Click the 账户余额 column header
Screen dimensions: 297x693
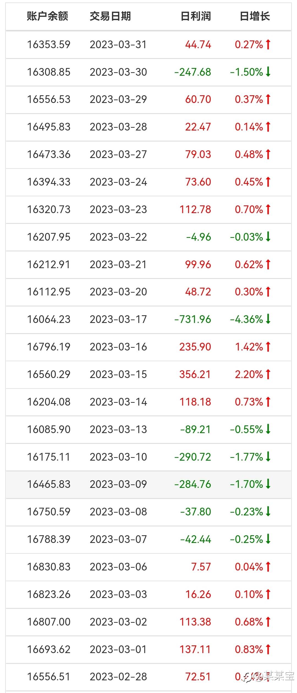coord(47,17)
